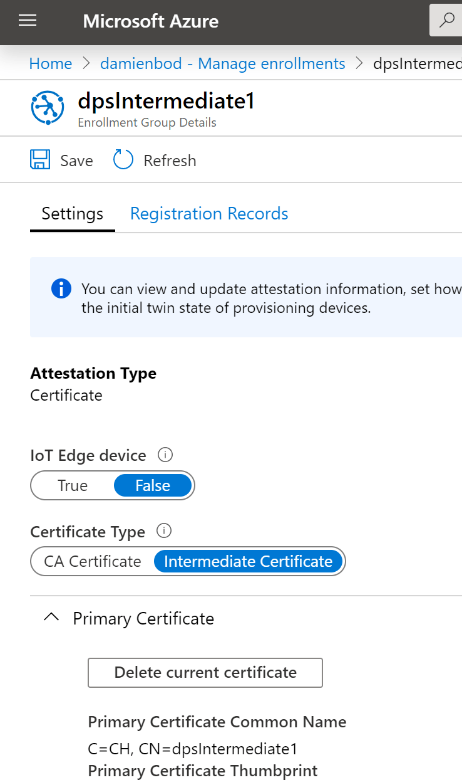Go to Home in breadcrumb
The width and height of the screenshot is (462, 780).
coord(50,63)
